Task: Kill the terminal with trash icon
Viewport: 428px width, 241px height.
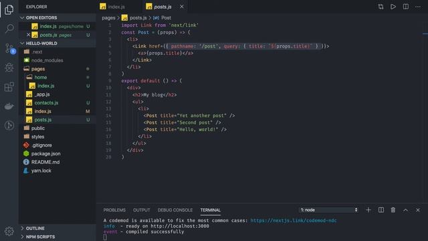Action: [x=393, y=210]
